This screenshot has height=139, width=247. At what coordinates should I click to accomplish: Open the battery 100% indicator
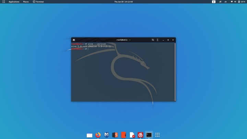click(x=242, y=2)
